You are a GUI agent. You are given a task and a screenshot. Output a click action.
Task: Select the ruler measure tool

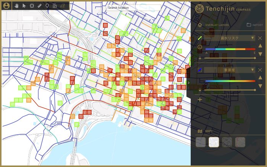(x=40, y=6)
